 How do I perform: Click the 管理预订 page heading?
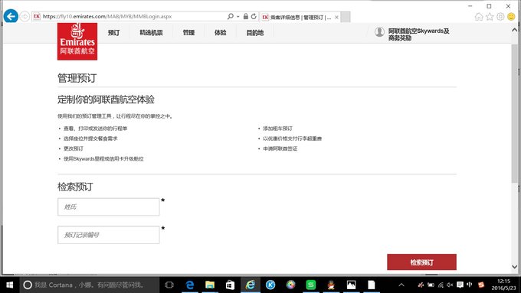point(77,78)
